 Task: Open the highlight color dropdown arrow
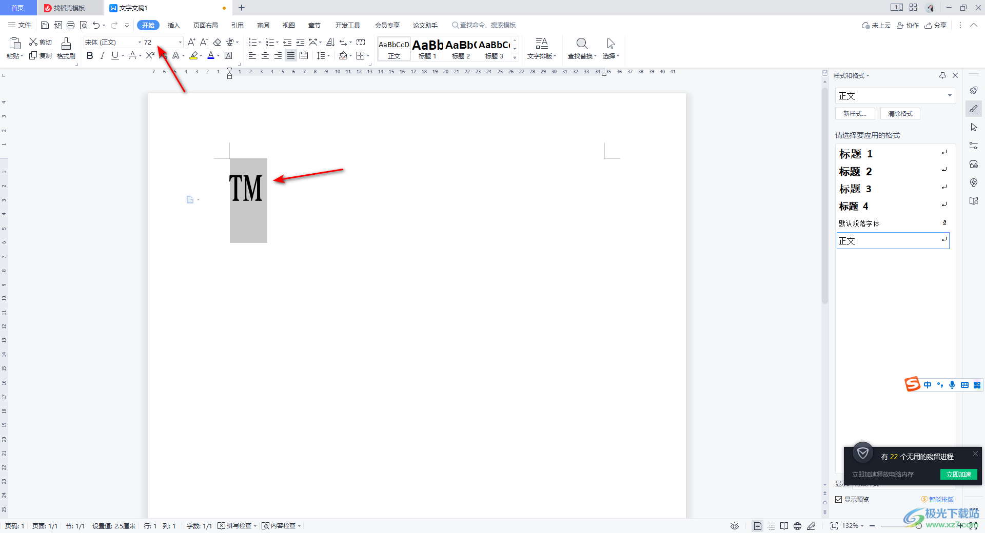tap(201, 55)
